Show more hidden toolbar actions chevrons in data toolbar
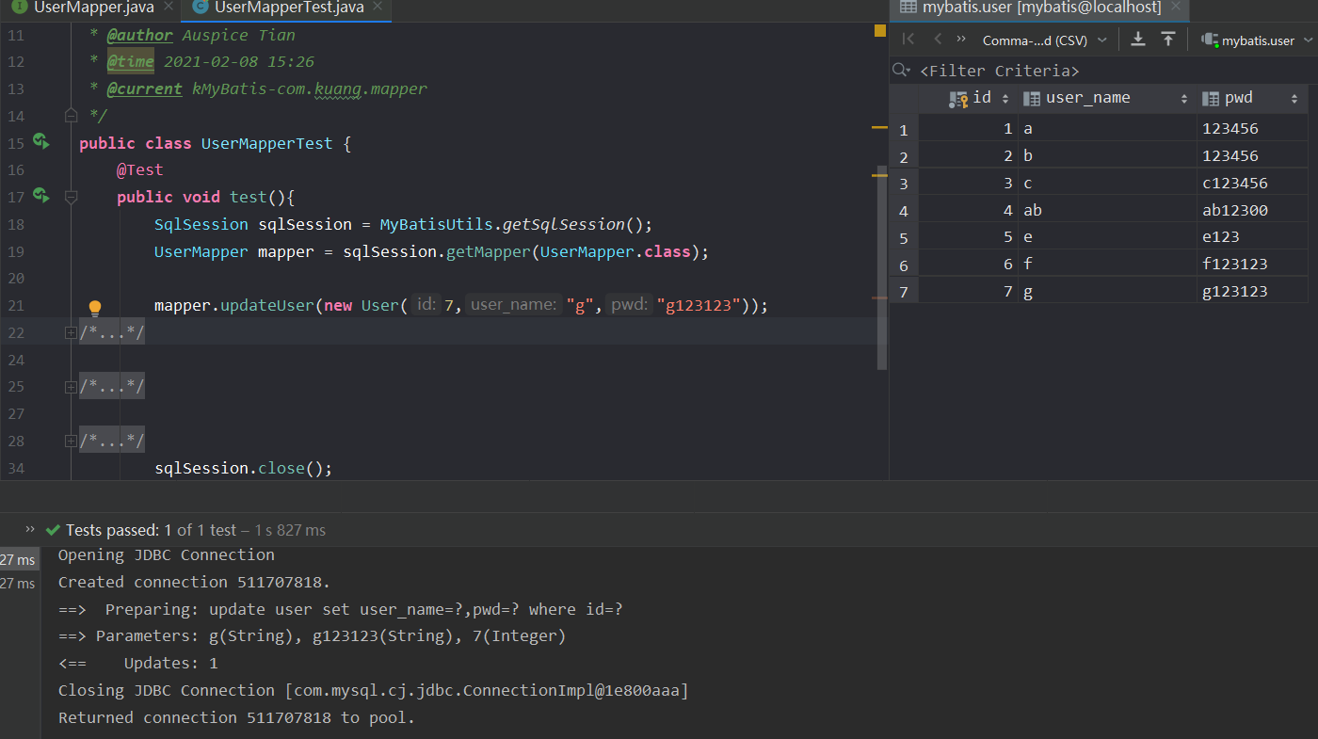1318x739 pixels. 961,40
